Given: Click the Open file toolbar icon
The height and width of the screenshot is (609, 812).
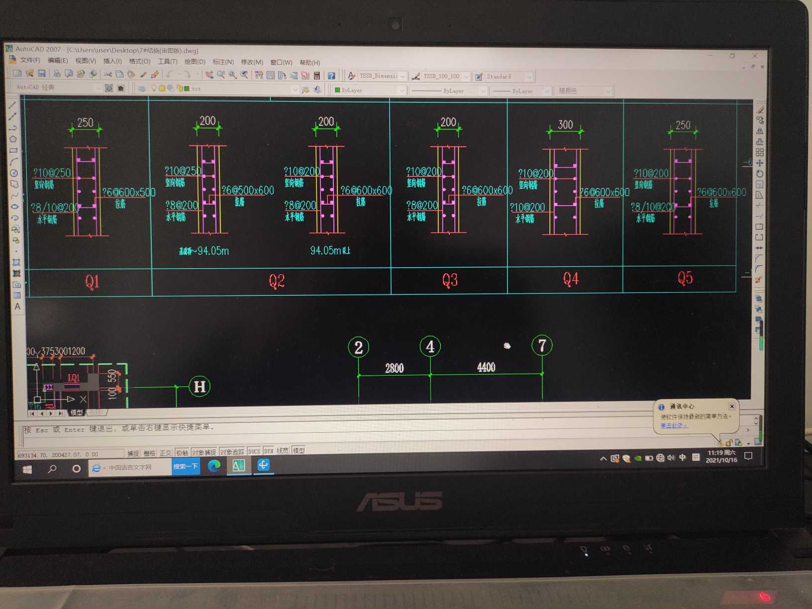Looking at the screenshot, I should tap(30, 74).
